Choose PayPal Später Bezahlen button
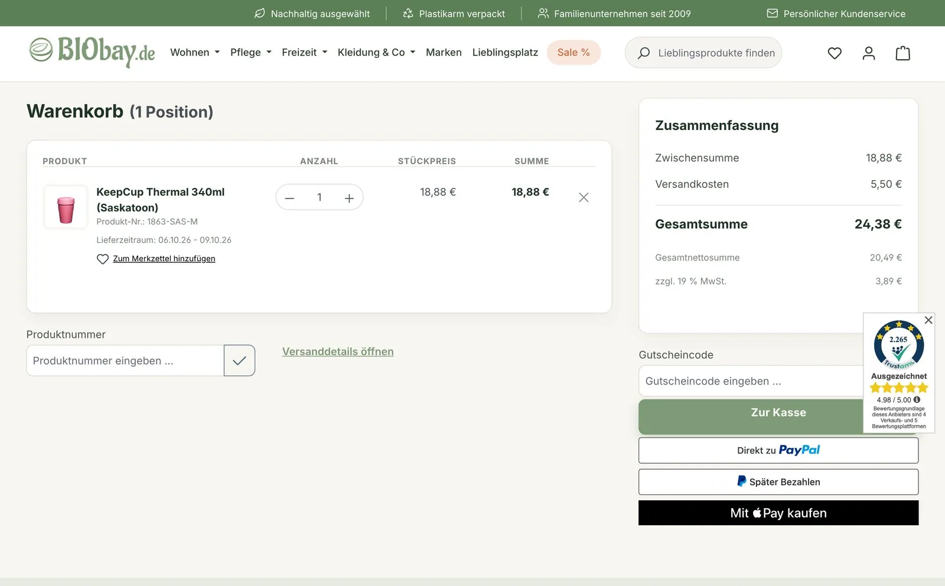Image resolution: width=945 pixels, height=586 pixels. [778, 482]
